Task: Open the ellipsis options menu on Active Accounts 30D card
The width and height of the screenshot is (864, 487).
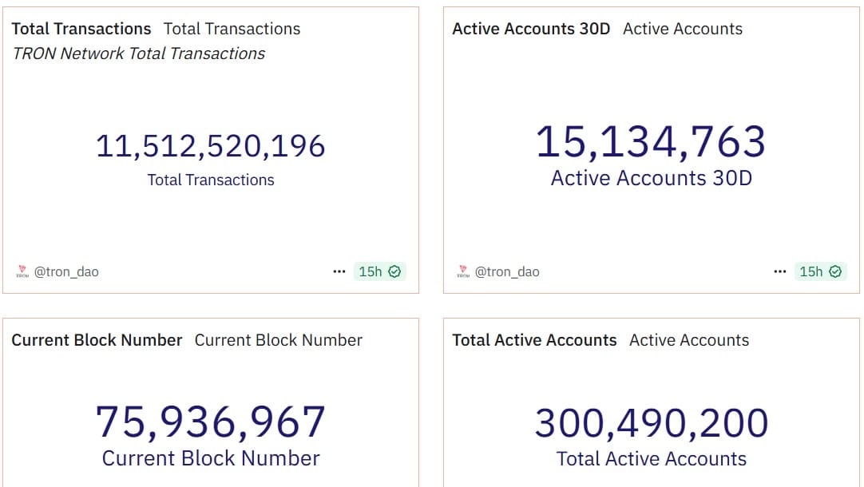Action: [x=779, y=271]
